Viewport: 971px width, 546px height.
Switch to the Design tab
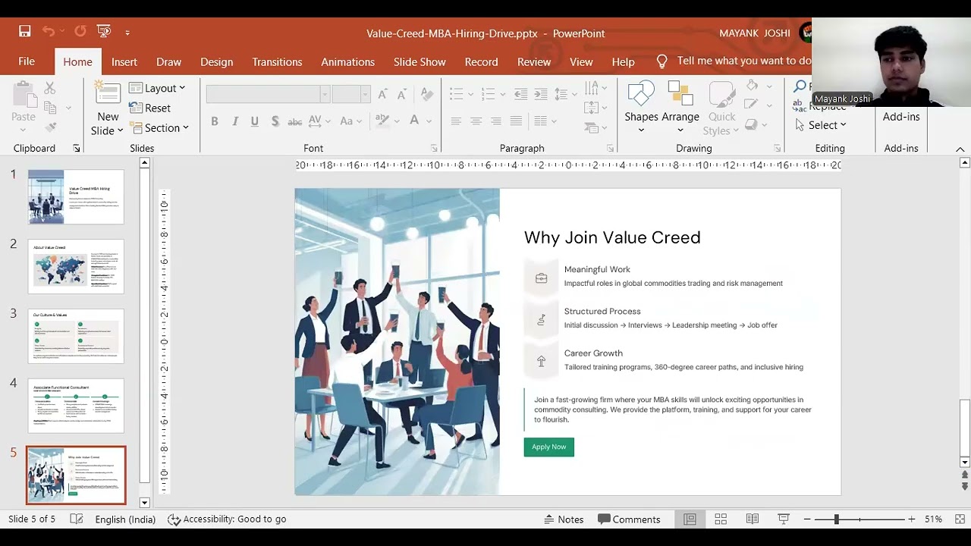click(217, 61)
